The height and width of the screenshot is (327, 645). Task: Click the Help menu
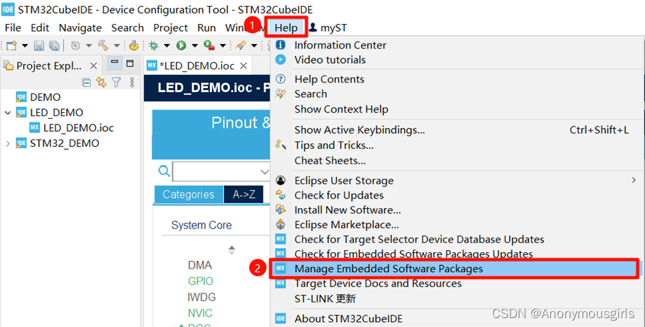pyautogui.click(x=286, y=27)
